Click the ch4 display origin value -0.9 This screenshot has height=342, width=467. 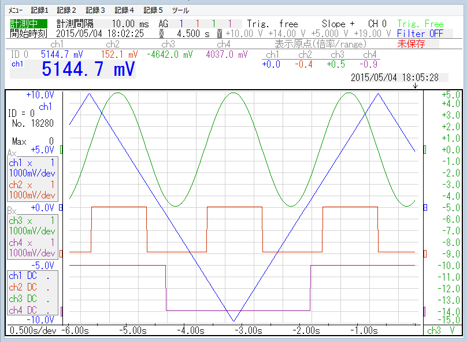369,64
